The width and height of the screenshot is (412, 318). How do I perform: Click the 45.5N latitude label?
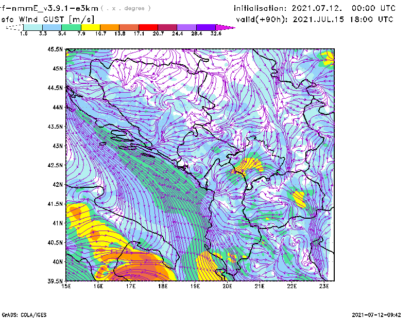tap(55, 49)
